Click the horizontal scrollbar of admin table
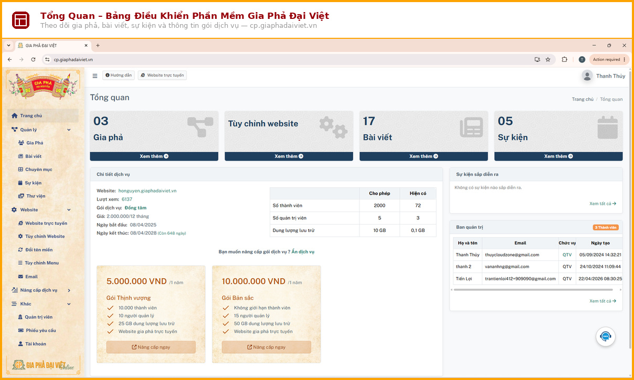Screen dimensions: 634x380 coord(533,290)
